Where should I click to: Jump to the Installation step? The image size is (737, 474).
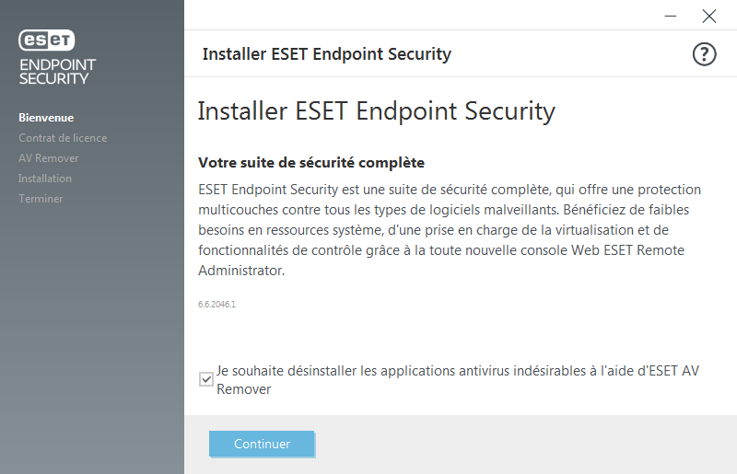(x=45, y=179)
